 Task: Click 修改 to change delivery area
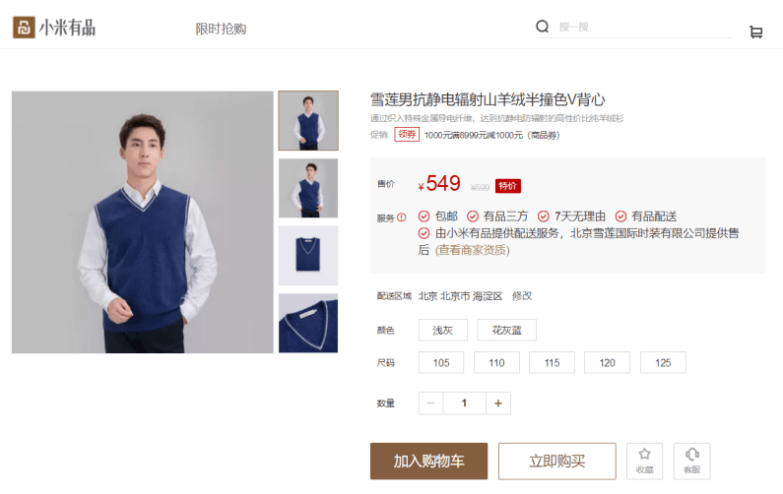pos(522,296)
